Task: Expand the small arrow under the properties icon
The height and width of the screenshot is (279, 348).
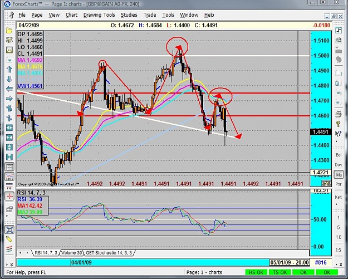Action: pyautogui.click(x=7, y=216)
